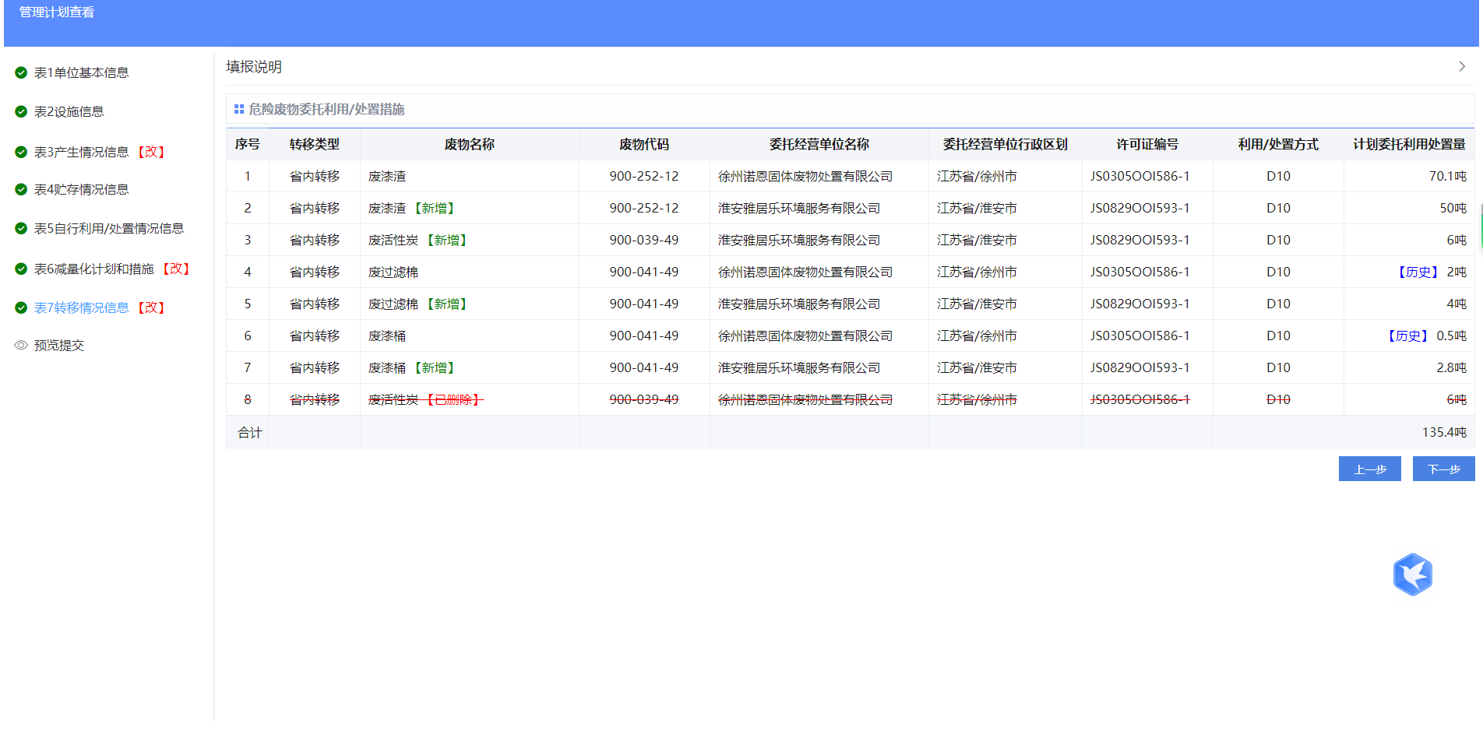
Task: Click the floating bird assistant icon
Action: [x=1412, y=575]
